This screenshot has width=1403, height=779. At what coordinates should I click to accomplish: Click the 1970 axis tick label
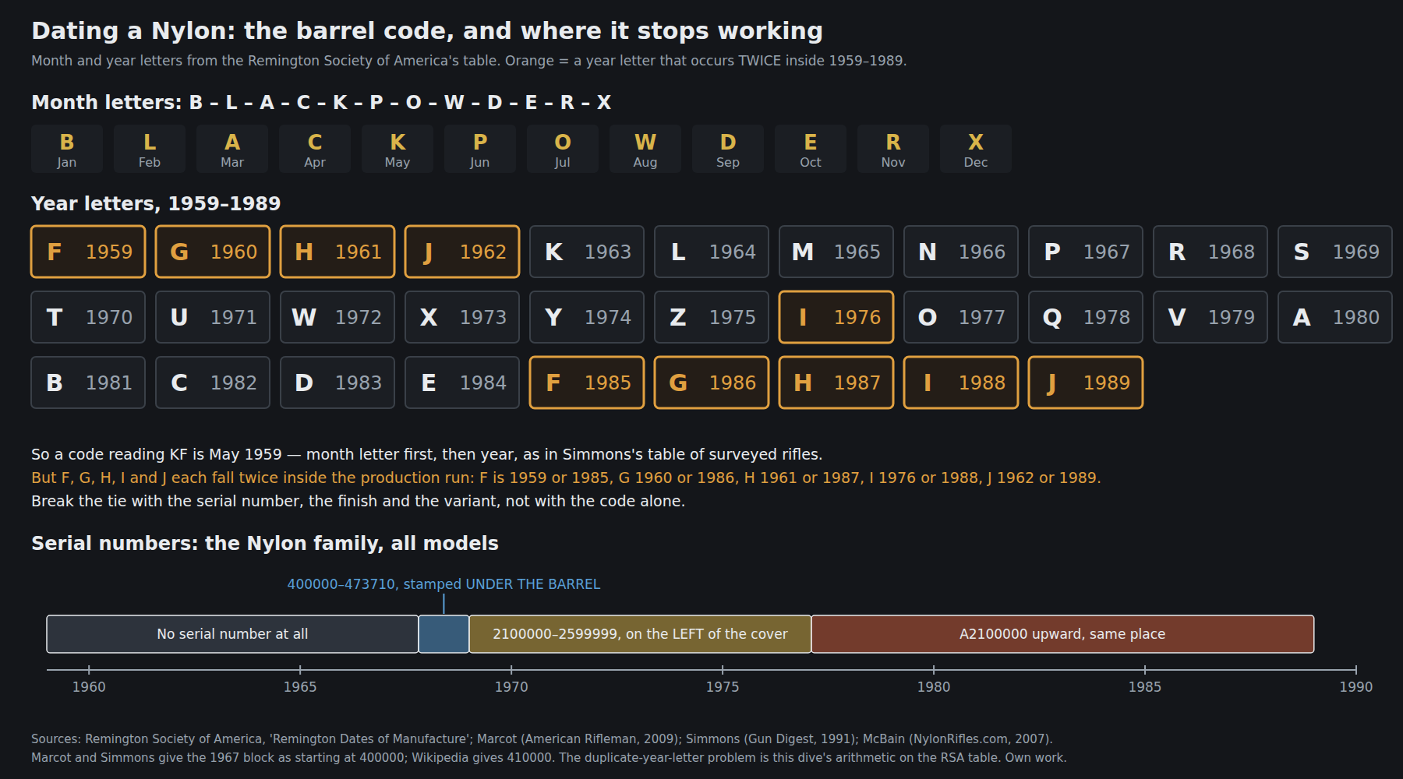click(x=511, y=687)
